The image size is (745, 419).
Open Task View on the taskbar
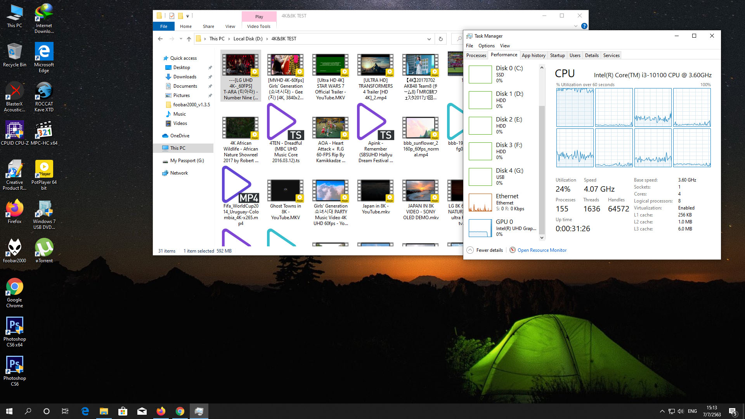[x=65, y=411]
